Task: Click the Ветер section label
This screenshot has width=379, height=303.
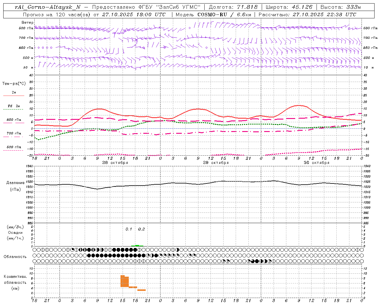Action: (x=28, y=22)
